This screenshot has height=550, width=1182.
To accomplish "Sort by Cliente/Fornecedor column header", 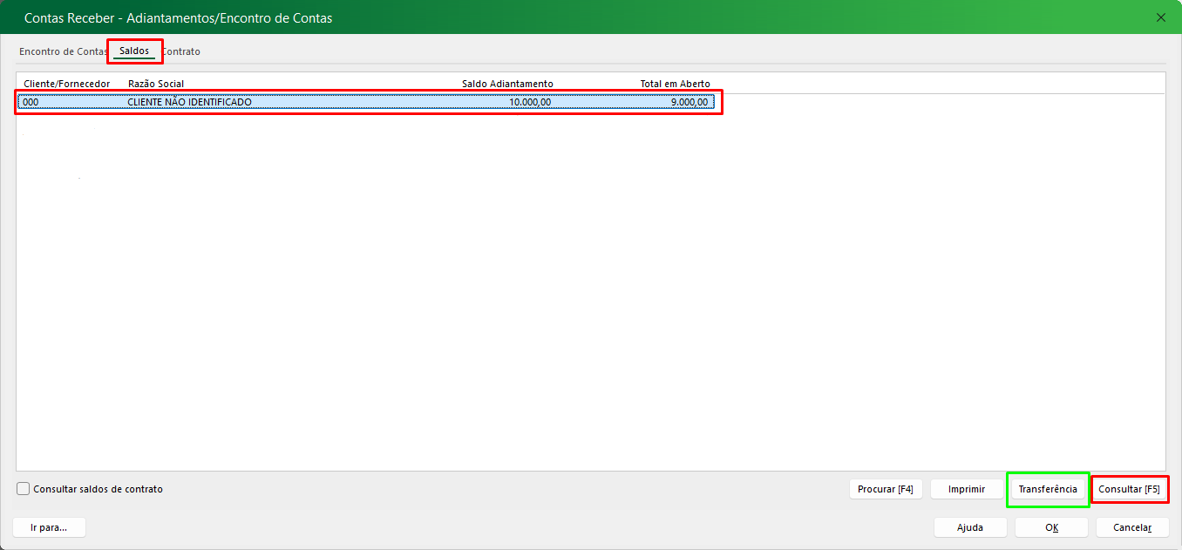I will [67, 84].
